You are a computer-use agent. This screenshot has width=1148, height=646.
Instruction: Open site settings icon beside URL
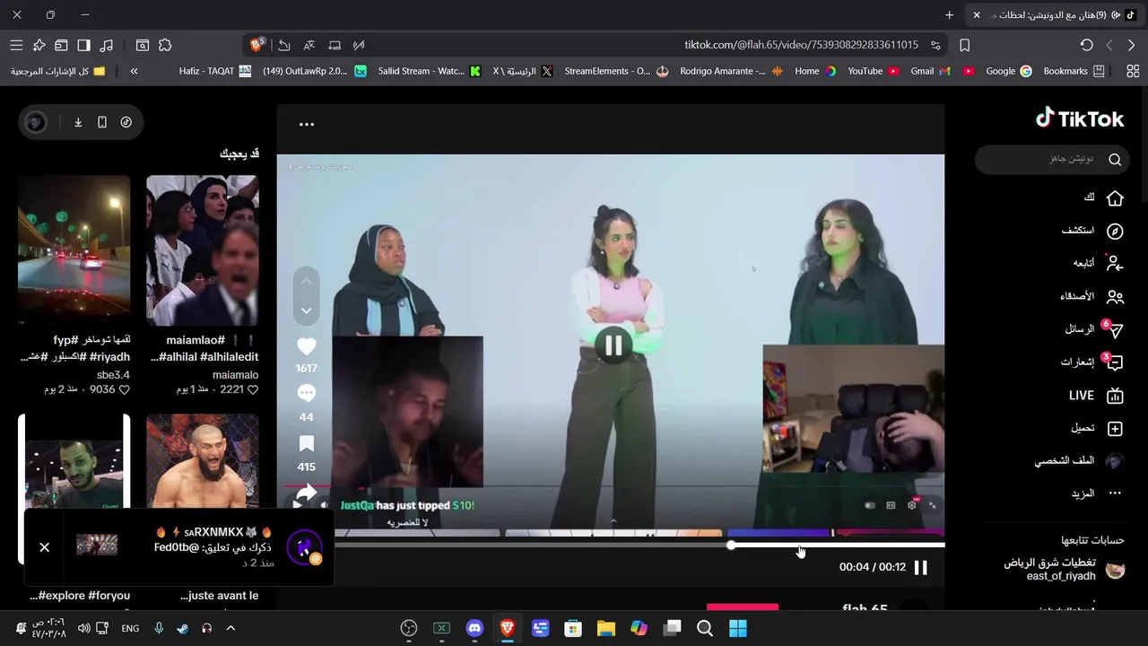coord(935,45)
